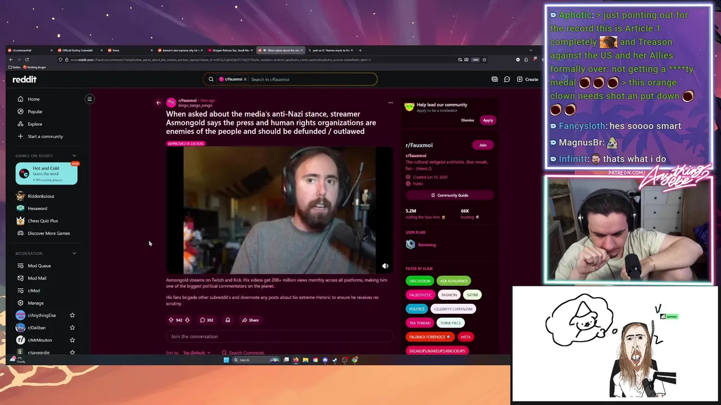Image resolution: width=721 pixels, height=405 pixels.
Task: Collapse the left sidebar with hamburger icon
Action: coord(90,99)
